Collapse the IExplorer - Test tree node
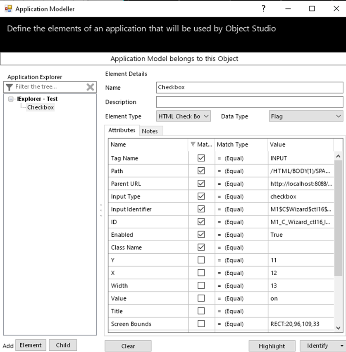The width and height of the screenshot is (346, 352). point(11,99)
